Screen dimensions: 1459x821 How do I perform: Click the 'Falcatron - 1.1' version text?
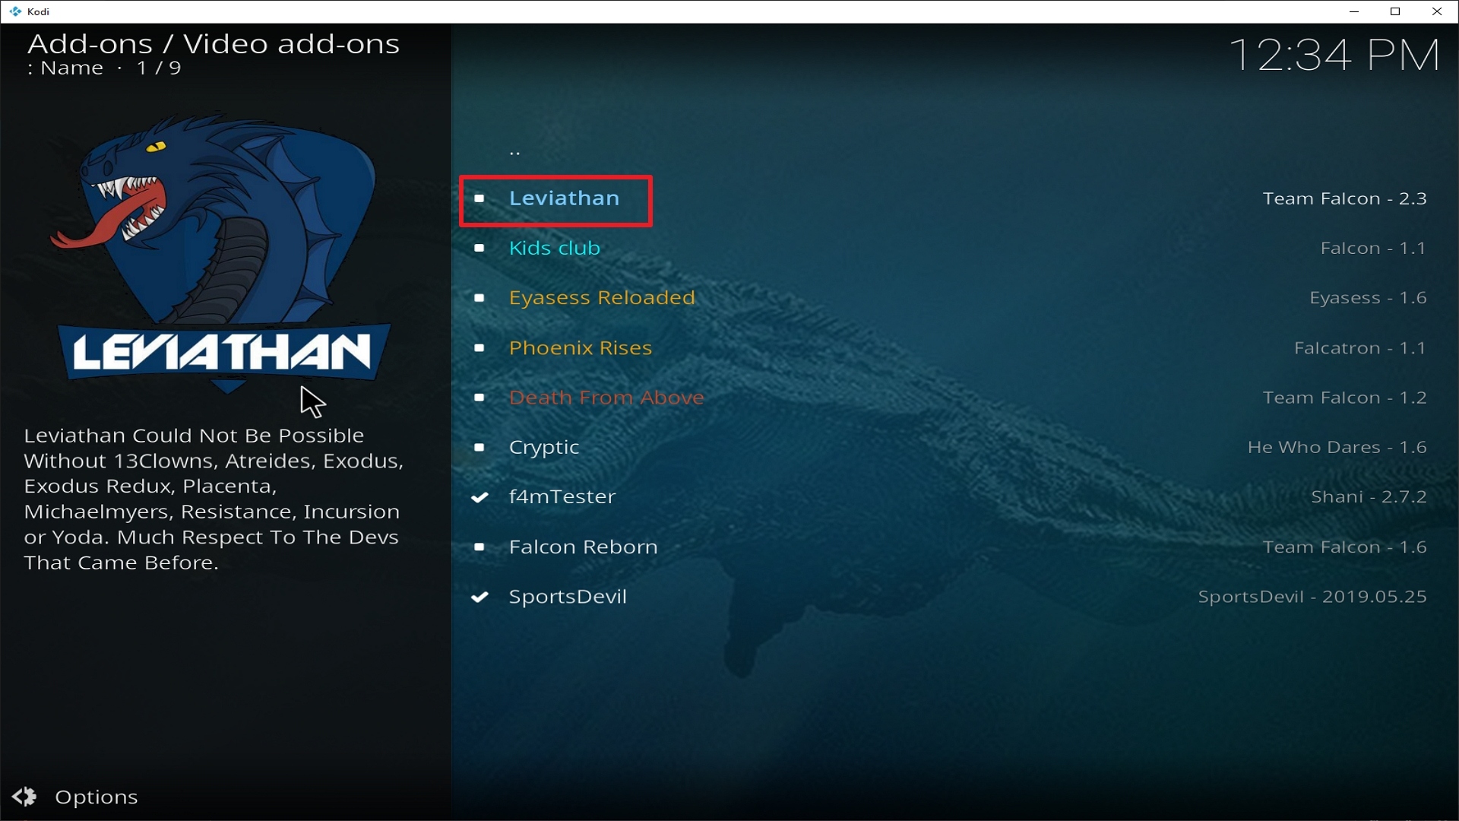point(1359,347)
